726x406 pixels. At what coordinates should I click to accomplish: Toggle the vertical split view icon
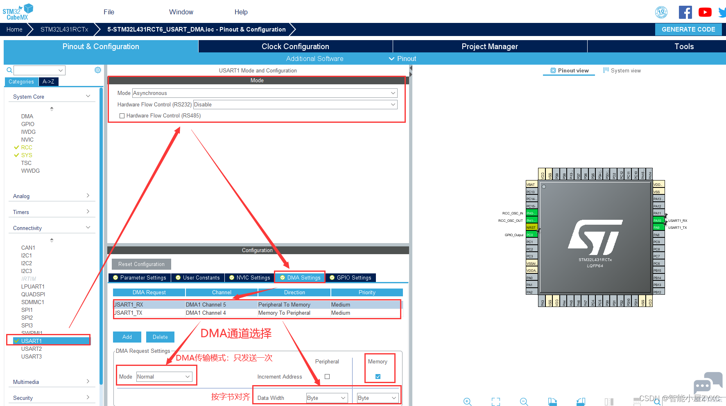(x=609, y=401)
